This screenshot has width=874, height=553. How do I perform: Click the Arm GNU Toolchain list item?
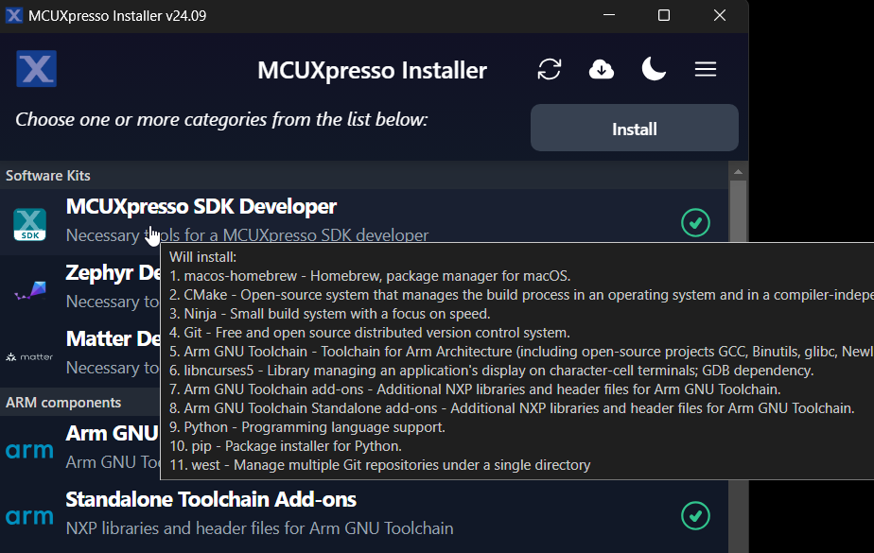click(x=114, y=432)
